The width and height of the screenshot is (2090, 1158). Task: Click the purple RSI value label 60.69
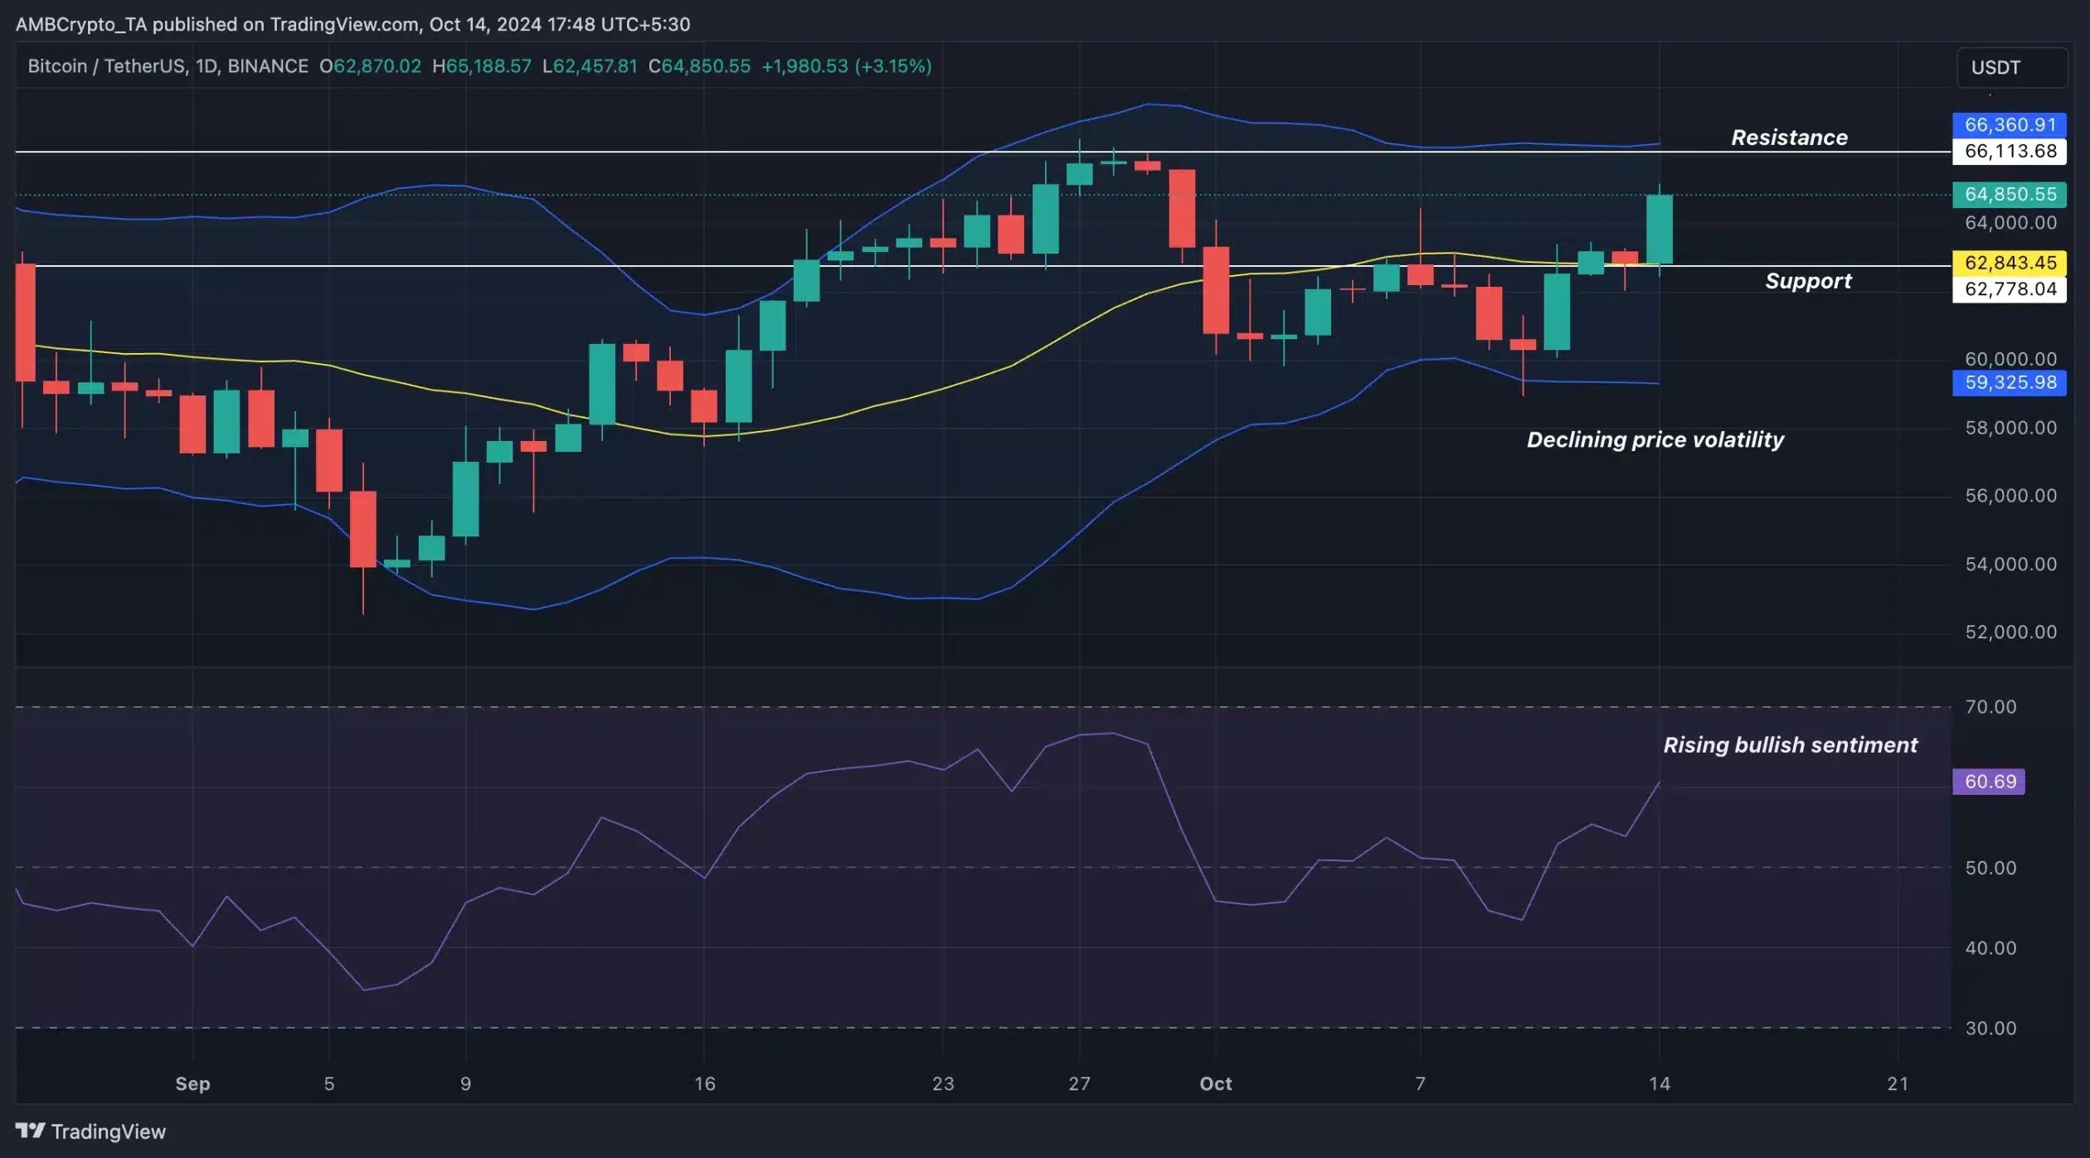pyautogui.click(x=1988, y=782)
